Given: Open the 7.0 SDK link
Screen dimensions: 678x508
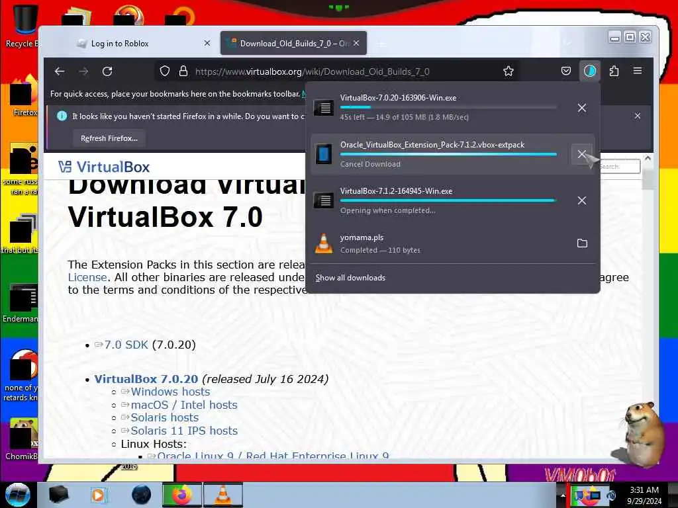Looking at the screenshot, I should [126, 345].
